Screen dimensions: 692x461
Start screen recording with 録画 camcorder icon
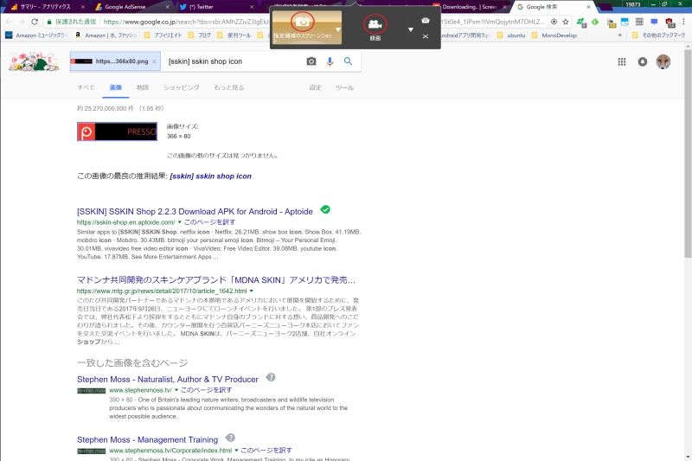[x=375, y=24]
